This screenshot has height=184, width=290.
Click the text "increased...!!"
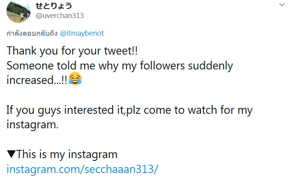[37, 80]
